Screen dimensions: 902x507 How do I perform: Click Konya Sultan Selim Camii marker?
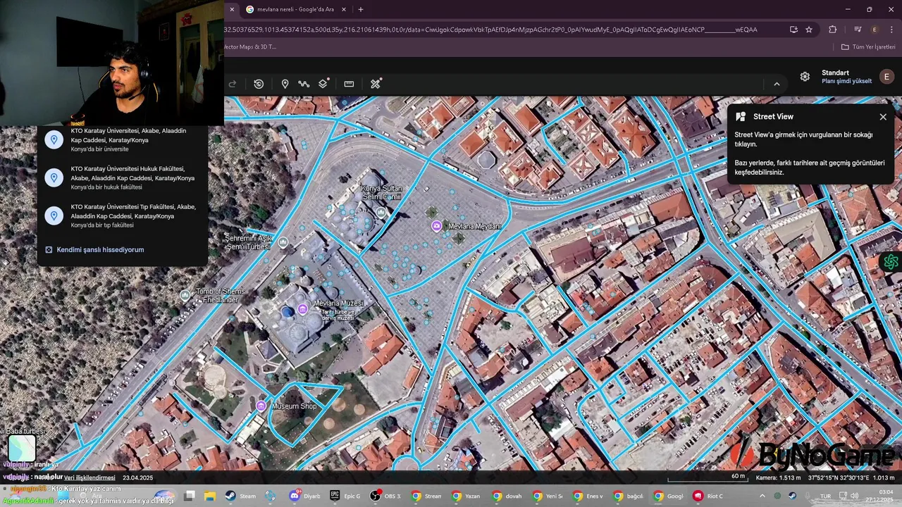(381, 211)
